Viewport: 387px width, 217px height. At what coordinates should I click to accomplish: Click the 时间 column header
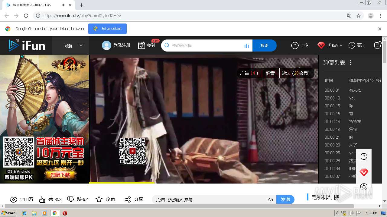(x=329, y=80)
